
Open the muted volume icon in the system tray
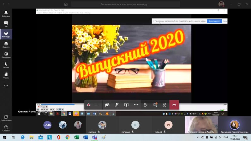(220, 137)
